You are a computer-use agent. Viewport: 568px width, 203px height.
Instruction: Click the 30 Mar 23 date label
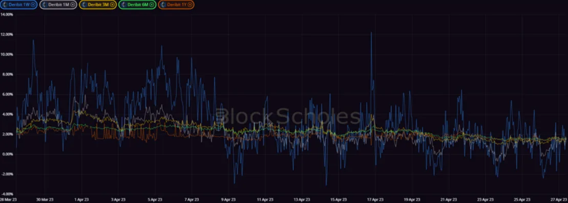point(45,199)
